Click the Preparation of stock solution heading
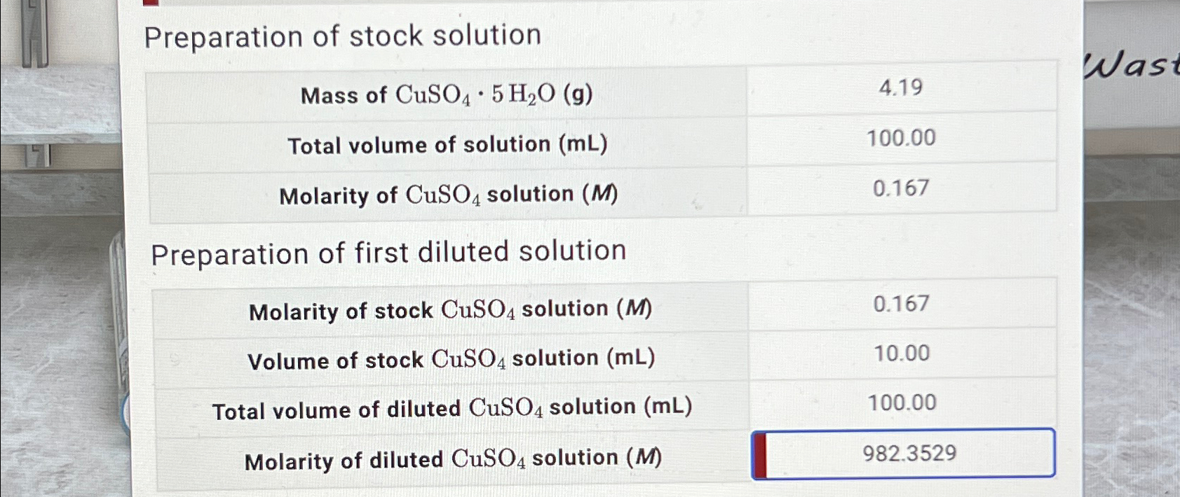The height and width of the screenshot is (497, 1180). point(343,36)
